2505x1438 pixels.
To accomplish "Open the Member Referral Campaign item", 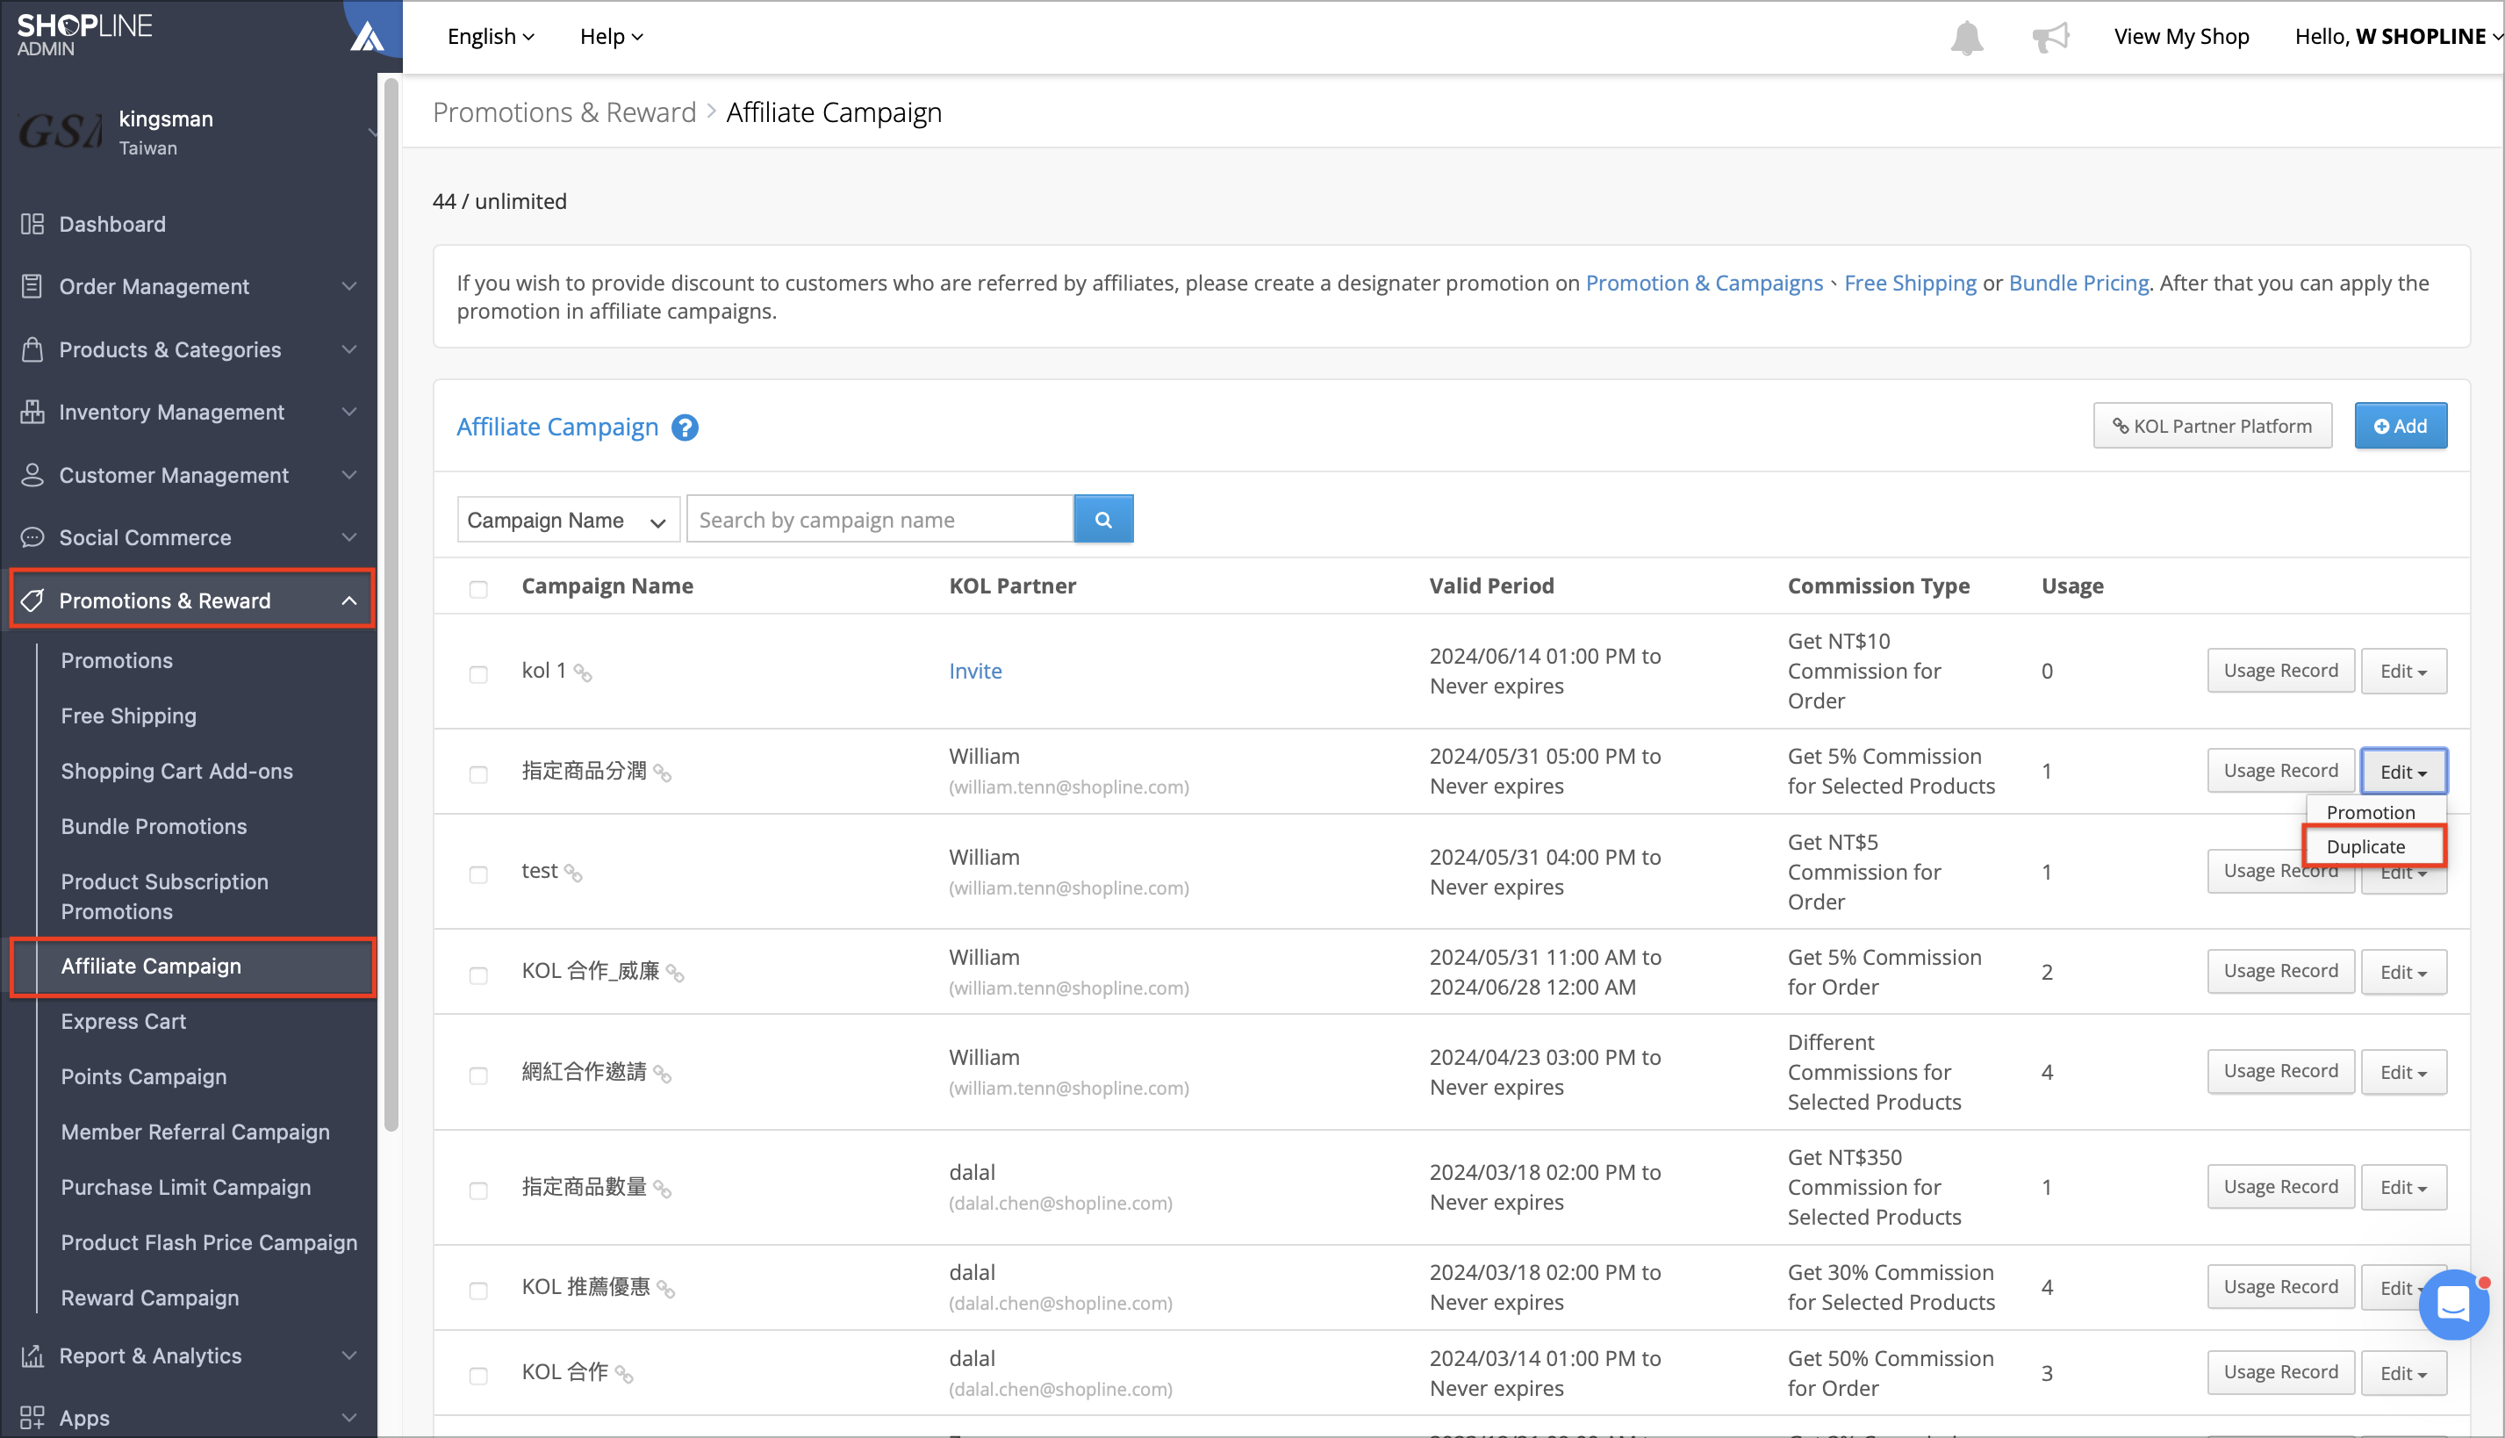I will [196, 1132].
